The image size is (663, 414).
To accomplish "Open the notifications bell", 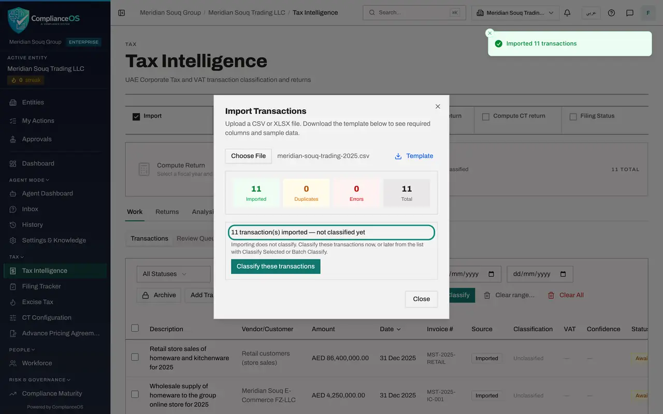I will click(x=567, y=12).
